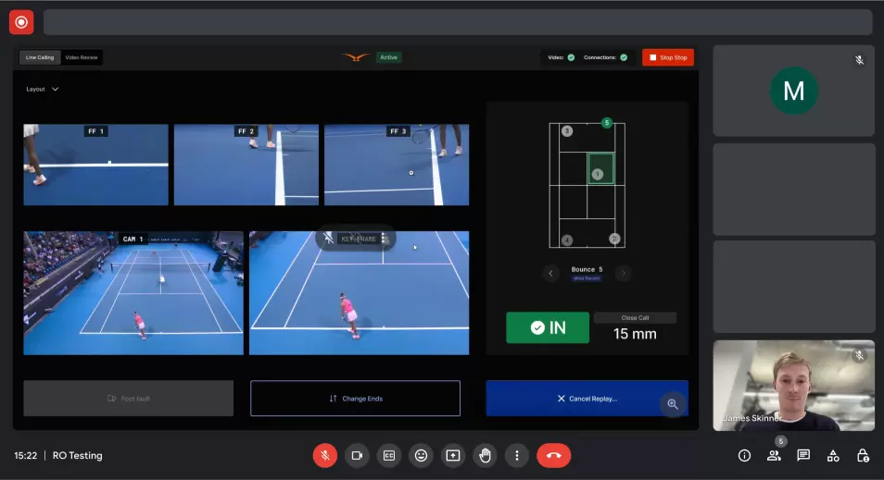The width and height of the screenshot is (884, 480).
Task: Toggle the camera in call controls
Action: (357, 455)
